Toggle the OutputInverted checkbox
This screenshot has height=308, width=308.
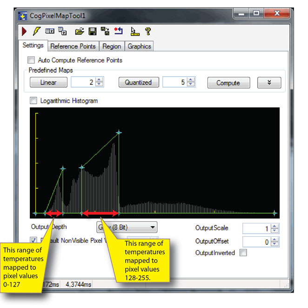(243, 253)
